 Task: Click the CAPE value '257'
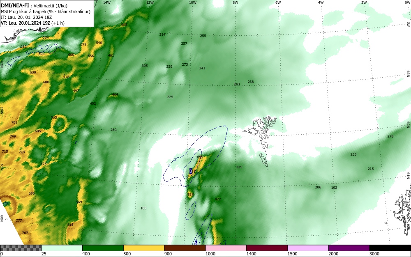184,44
